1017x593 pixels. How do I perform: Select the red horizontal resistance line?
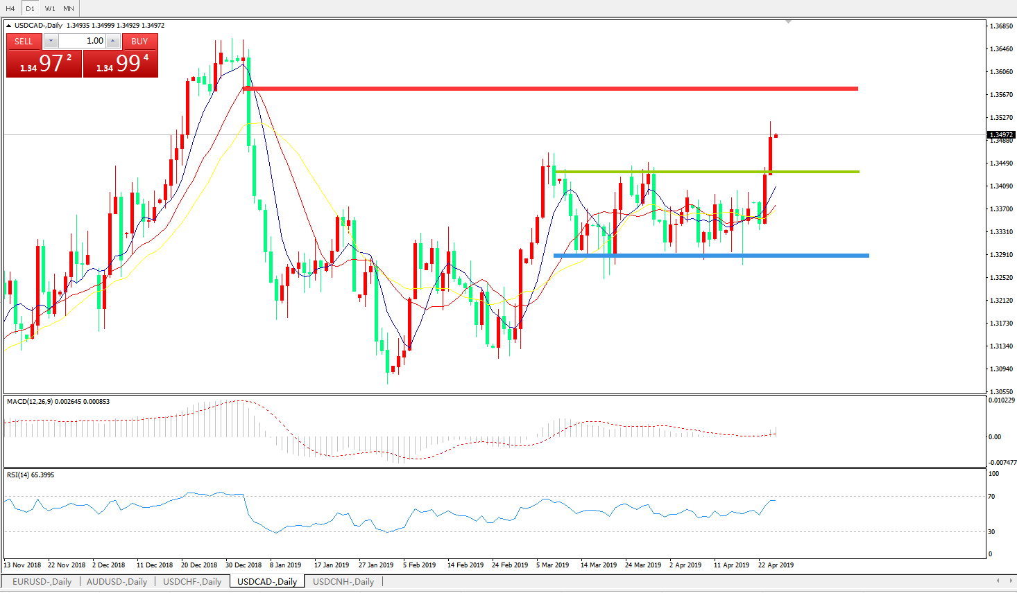[x=555, y=89]
